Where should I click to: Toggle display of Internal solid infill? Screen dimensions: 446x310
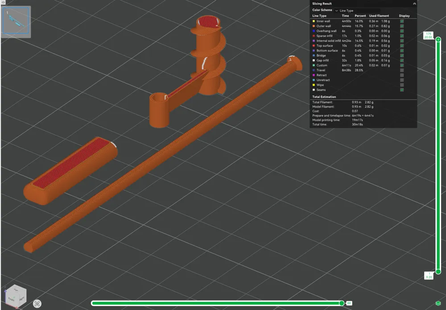coord(402,41)
